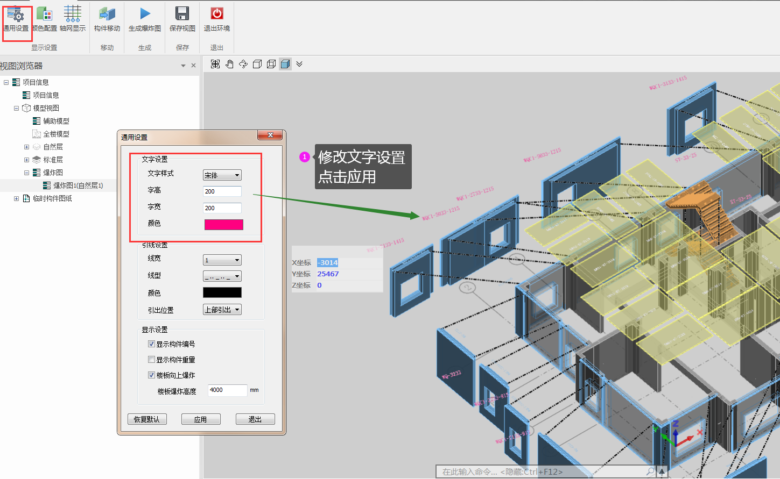
Task: Click the 字高 text height input field
Action: (x=222, y=191)
